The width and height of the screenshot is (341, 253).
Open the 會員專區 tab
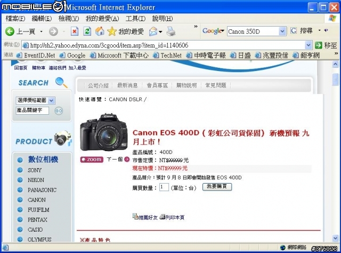coord(158,85)
